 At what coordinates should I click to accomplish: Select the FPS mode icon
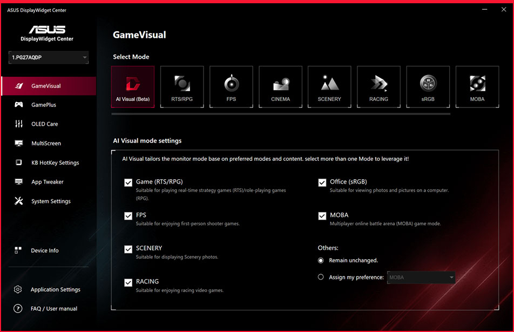click(x=231, y=86)
